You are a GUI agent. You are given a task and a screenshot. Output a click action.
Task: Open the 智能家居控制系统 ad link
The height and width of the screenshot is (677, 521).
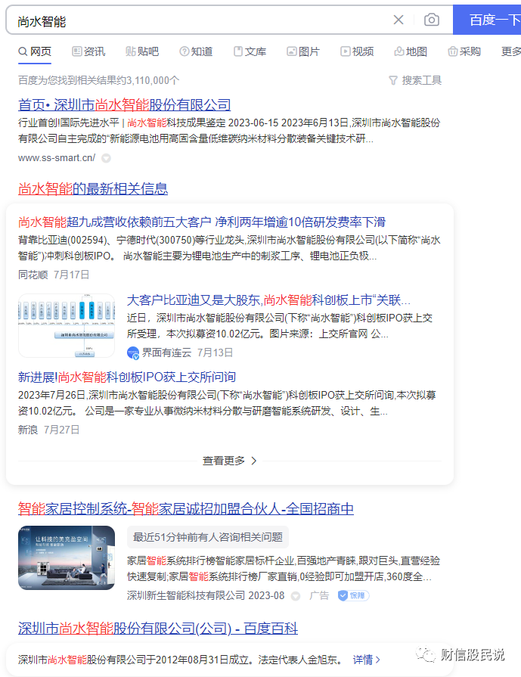[x=186, y=509]
